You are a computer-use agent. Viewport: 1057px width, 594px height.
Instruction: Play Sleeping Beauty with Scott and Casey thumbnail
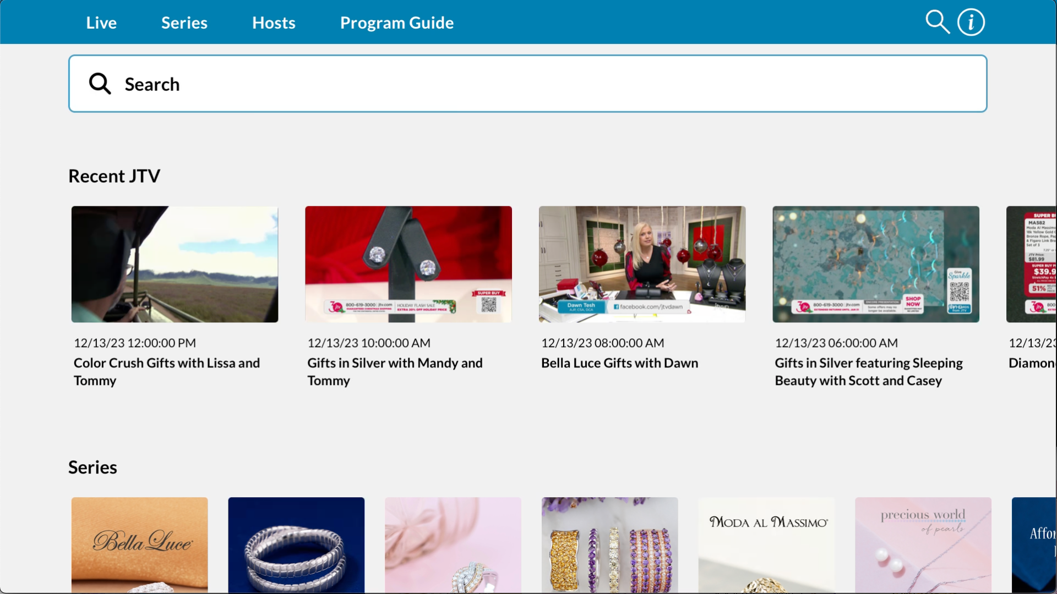[876, 264]
